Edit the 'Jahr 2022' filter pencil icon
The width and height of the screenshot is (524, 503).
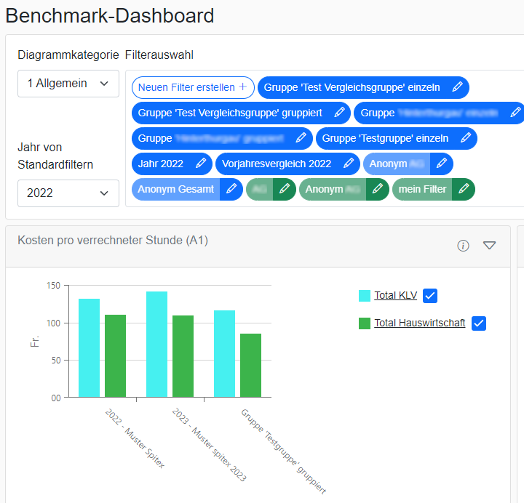(201, 164)
